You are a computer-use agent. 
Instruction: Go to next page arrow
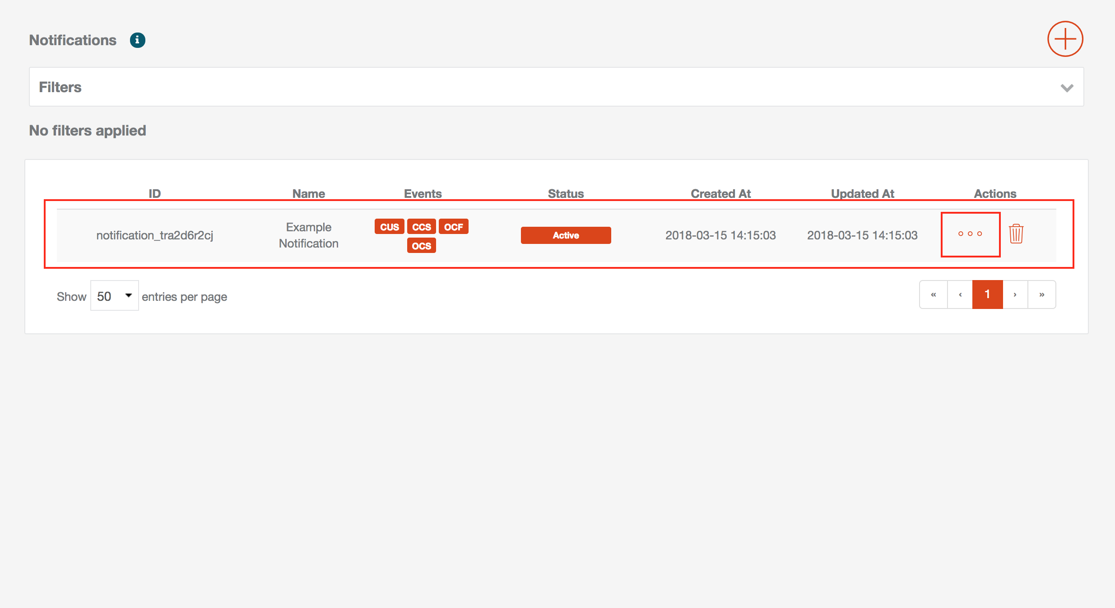pyautogui.click(x=1015, y=295)
